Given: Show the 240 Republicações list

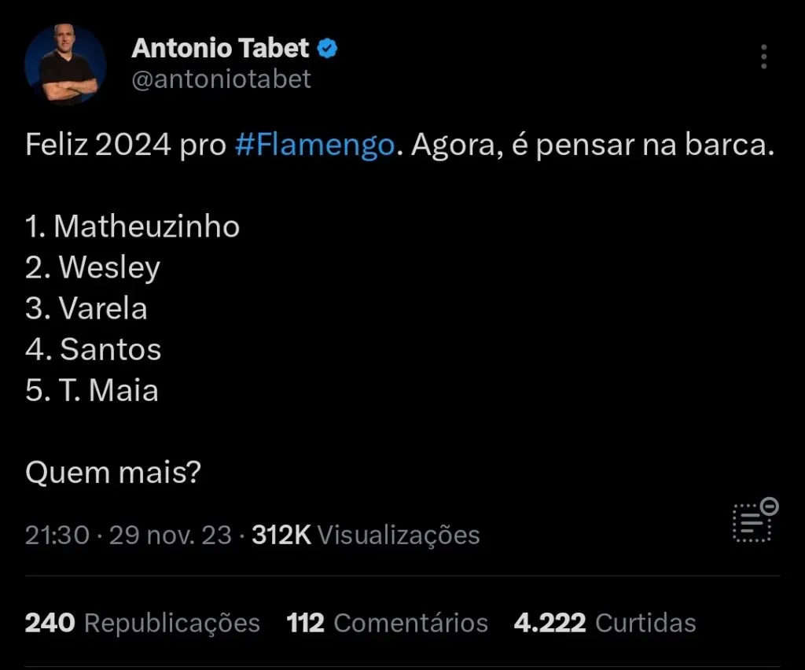Looking at the screenshot, I should click(142, 623).
